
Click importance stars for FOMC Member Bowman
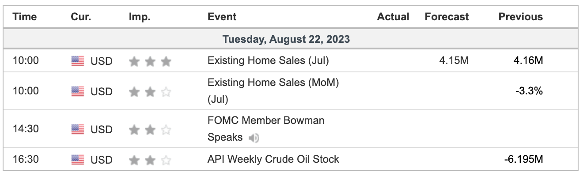coord(150,130)
